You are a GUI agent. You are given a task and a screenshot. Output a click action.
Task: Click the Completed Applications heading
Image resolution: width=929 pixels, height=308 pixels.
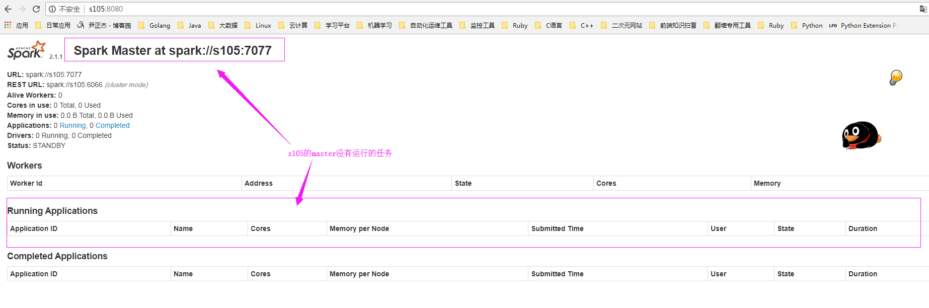[57, 256]
